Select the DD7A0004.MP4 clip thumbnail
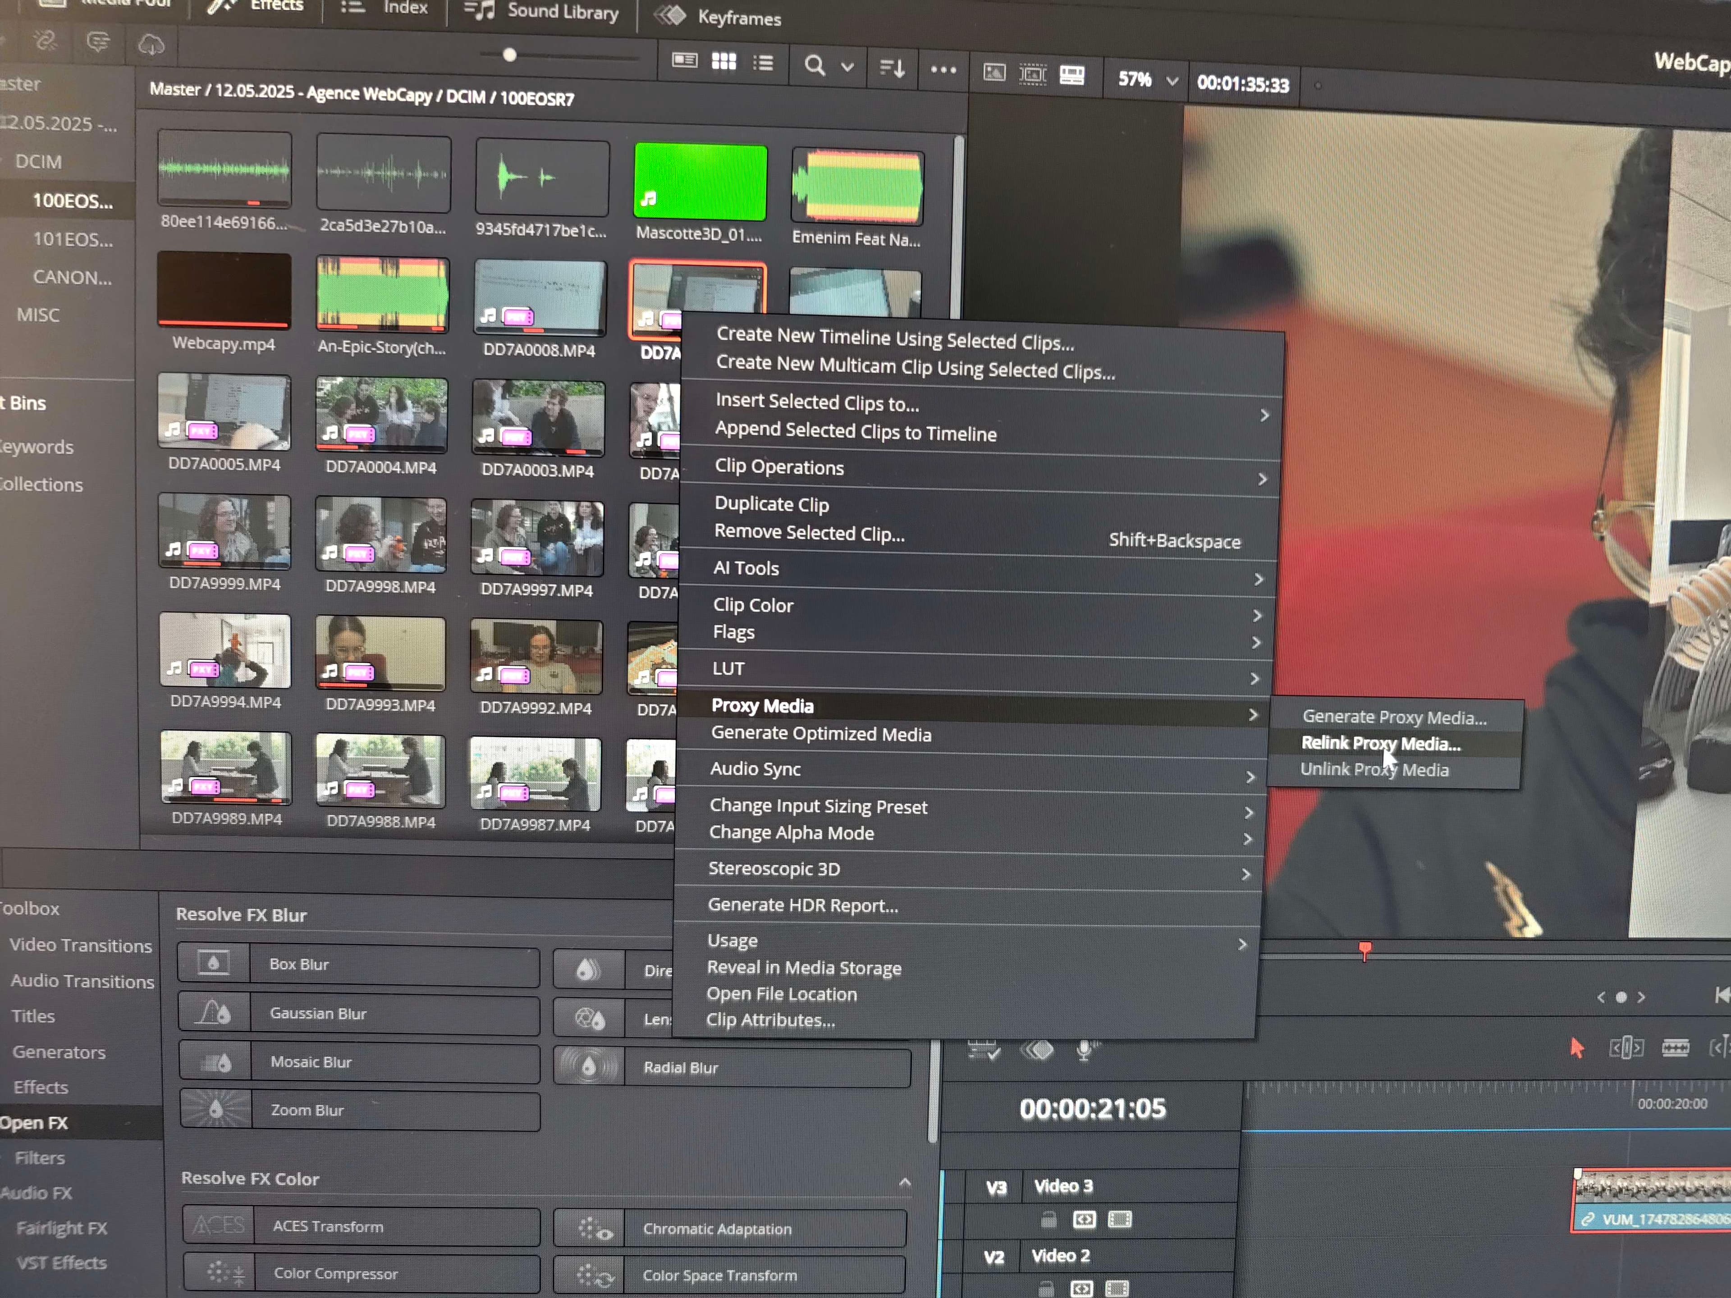Screen dimensions: 1731x1298 [381, 416]
